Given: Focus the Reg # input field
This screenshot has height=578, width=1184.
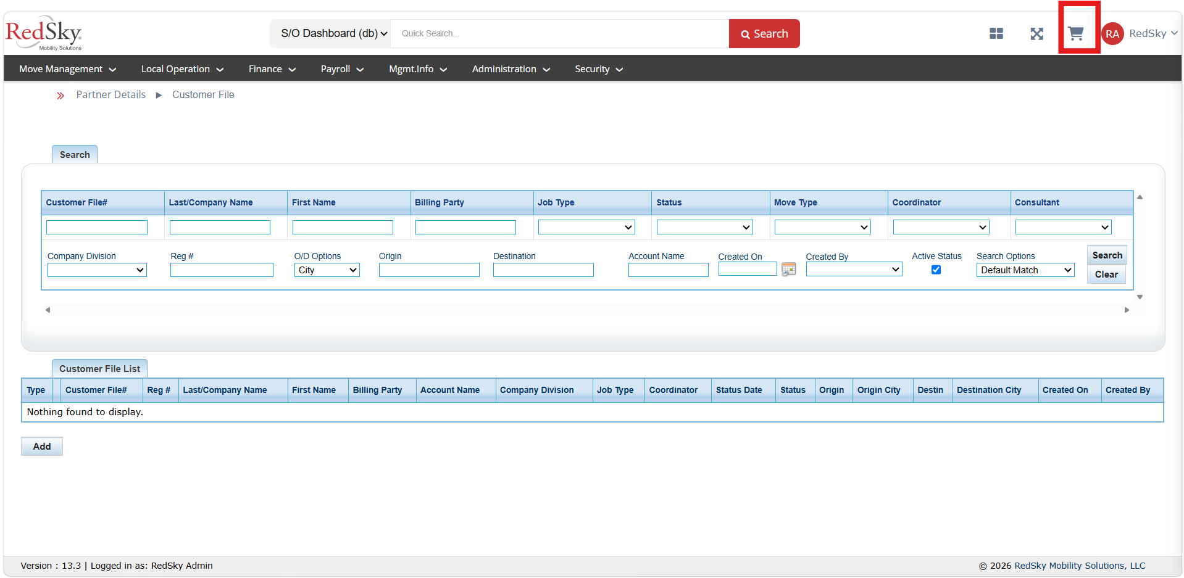Looking at the screenshot, I should click(x=222, y=270).
